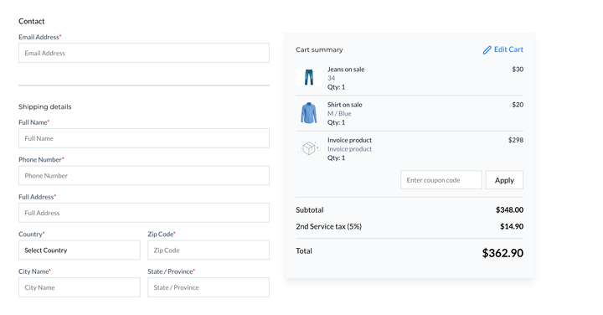Select the State / Province field
This screenshot has height=315, width=603.
(209, 287)
